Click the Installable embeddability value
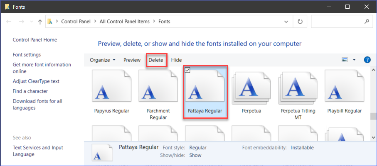Screen dimensions: 377x166 (302, 148)
